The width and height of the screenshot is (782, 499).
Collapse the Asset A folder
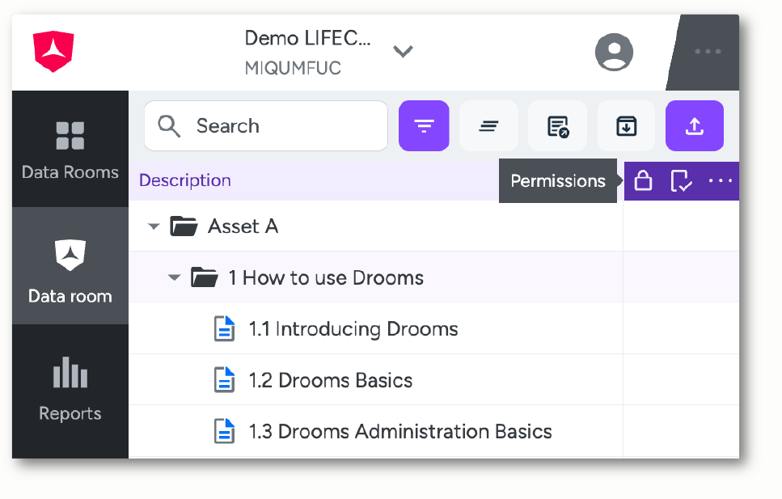point(154,226)
